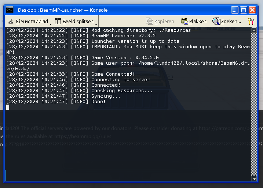
Task: Click the Beeld splitsen split view button
Action: click(74, 22)
